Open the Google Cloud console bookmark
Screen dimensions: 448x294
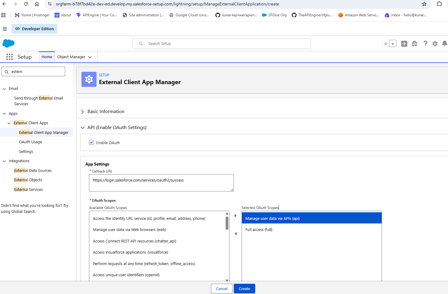point(189,15)
